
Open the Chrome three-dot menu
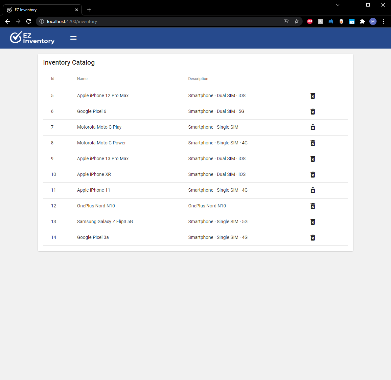click(x=383, y=21)
